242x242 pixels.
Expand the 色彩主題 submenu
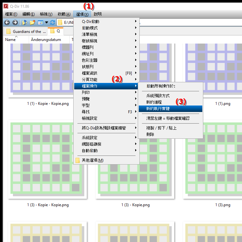coord(107,60)
